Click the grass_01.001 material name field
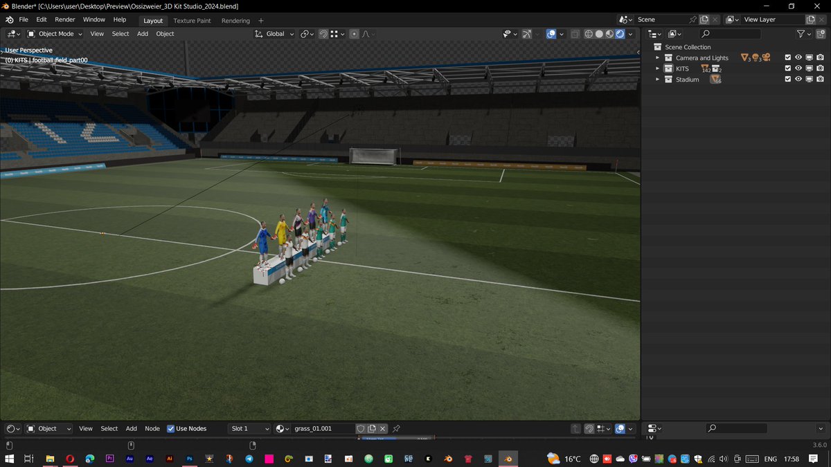831x467 pixels. point(322,428)
